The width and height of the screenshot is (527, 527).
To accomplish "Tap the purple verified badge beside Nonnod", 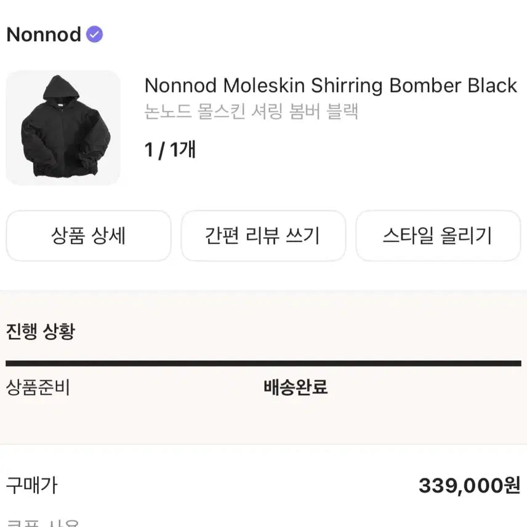I will click(x=94, y=34).
